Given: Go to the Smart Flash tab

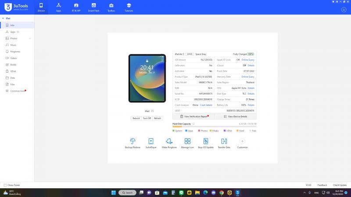Looking at the screenshot, I should pyautogui.click(x=93, y=7).
